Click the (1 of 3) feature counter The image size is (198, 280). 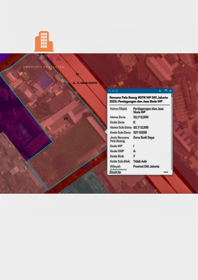(113, 91)
